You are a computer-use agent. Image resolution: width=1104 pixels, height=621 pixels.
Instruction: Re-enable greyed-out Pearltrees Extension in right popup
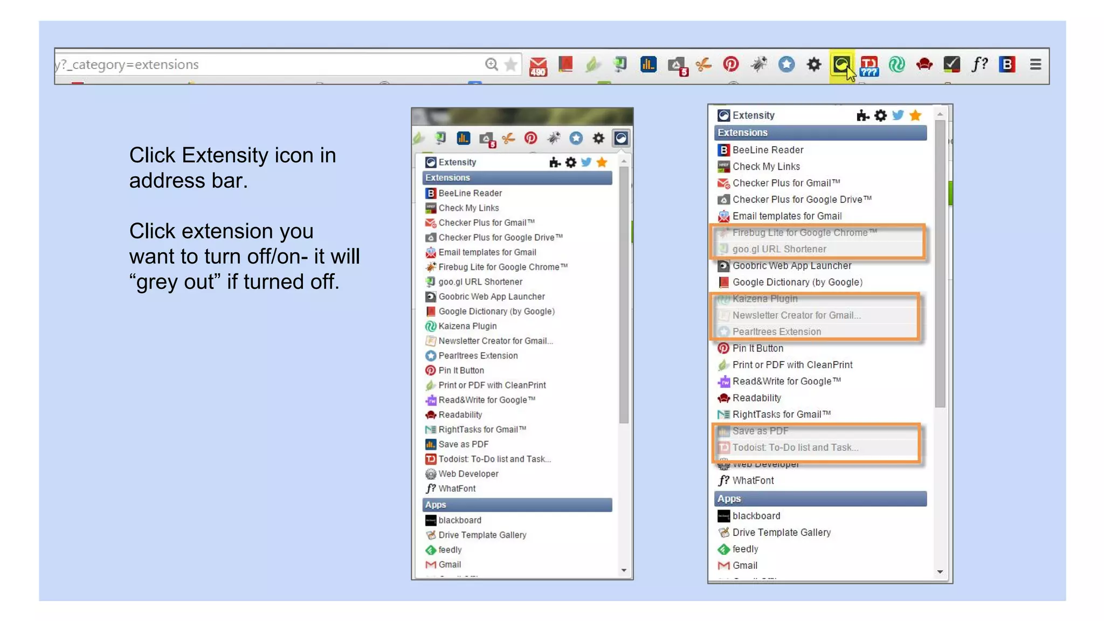[820, 332]
